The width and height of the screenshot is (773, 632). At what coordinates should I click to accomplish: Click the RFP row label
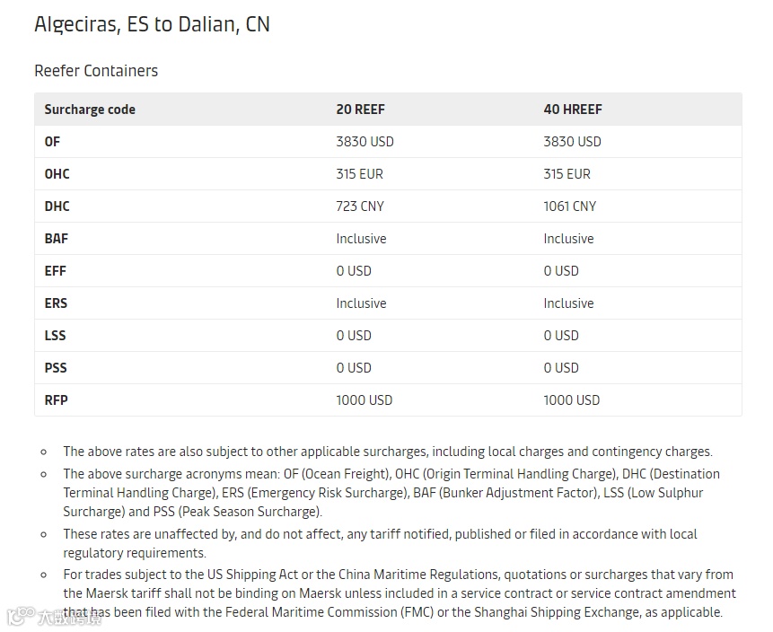click(57, 399)
